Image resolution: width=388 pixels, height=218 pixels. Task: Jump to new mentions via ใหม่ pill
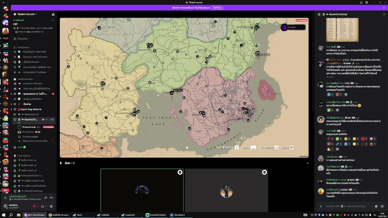pos(5,190)
